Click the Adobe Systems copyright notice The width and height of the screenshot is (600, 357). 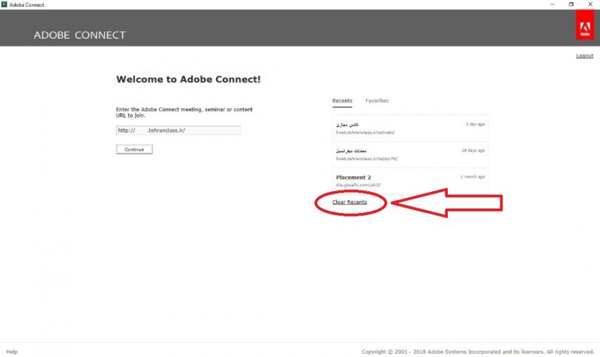477,351
